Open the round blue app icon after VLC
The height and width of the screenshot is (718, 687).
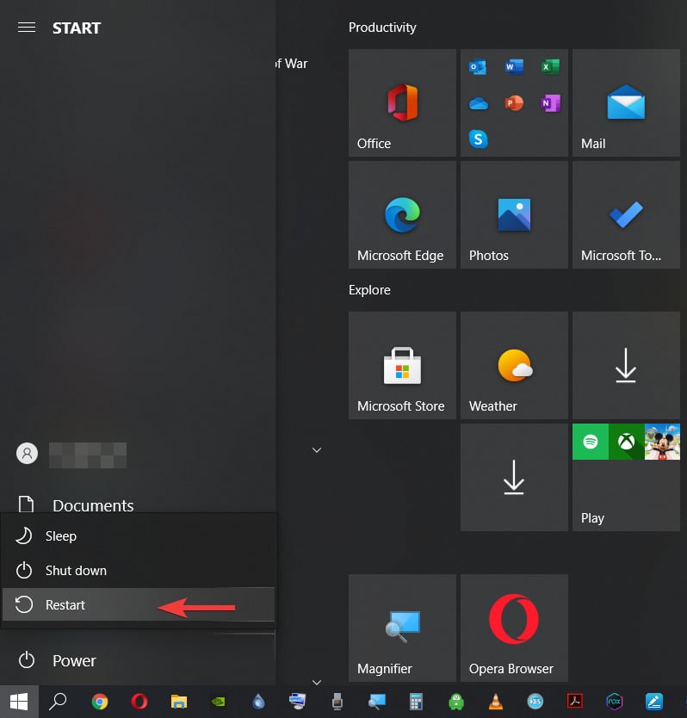click(535, 702)
